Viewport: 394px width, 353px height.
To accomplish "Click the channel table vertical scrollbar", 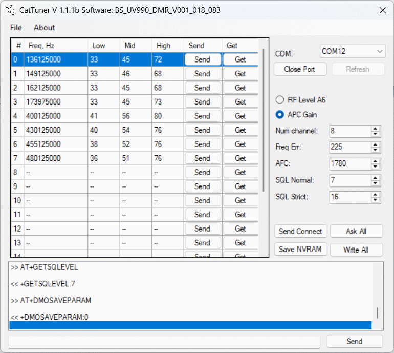I will (x=264, y=118).
